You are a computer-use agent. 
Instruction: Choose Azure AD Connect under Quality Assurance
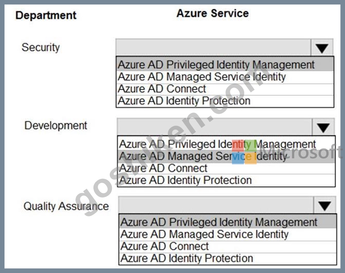coord(228,247)
